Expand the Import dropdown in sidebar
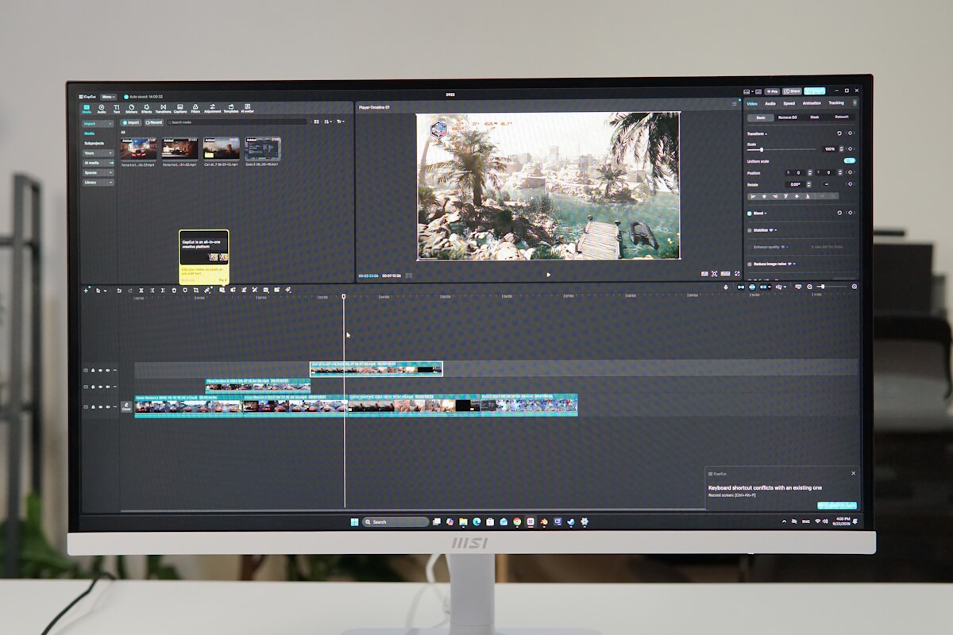This screenshot has width=953, height=635. pyautogui.click(x=98, y=124)
